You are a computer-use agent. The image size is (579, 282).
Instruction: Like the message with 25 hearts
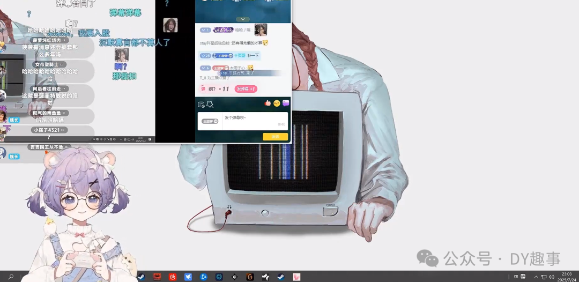click(x=205, y=56)
